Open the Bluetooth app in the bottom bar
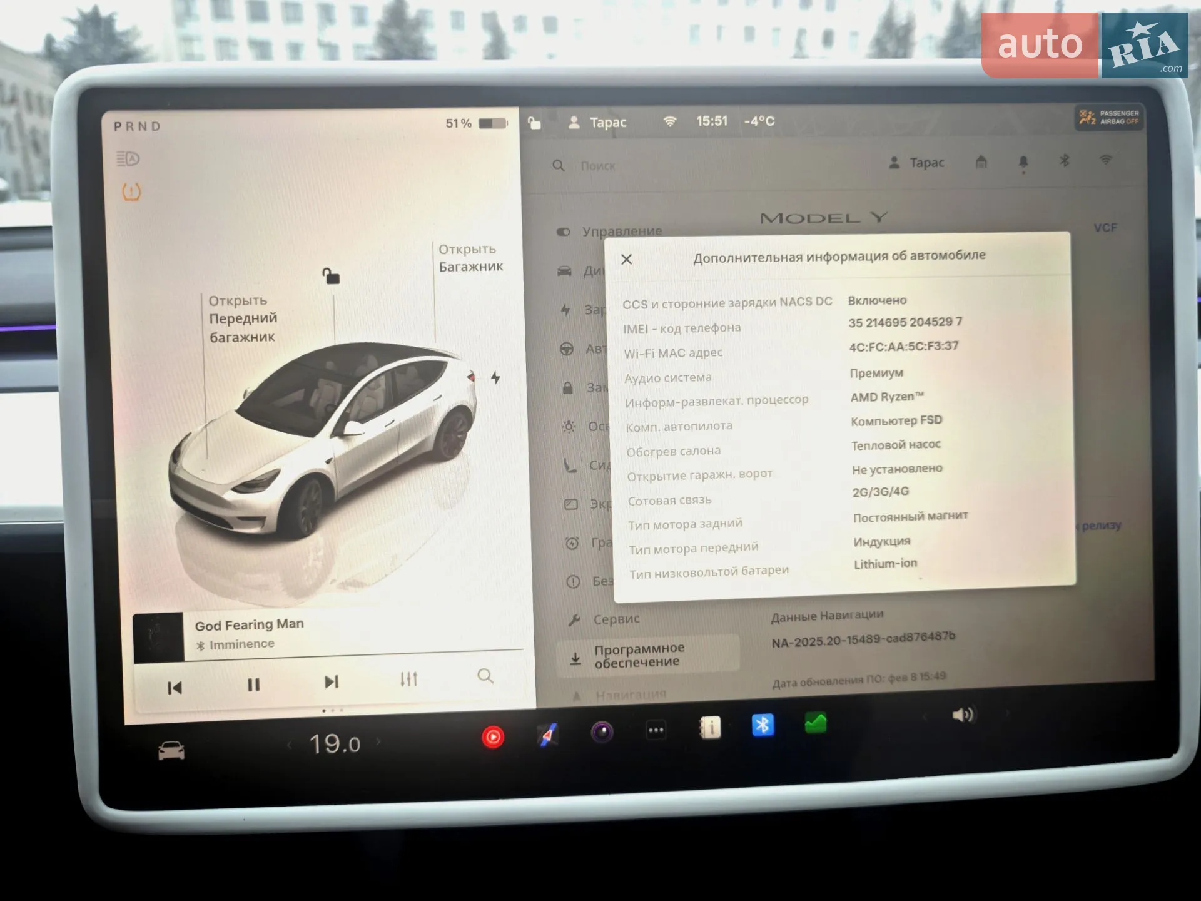 [763, 725]
